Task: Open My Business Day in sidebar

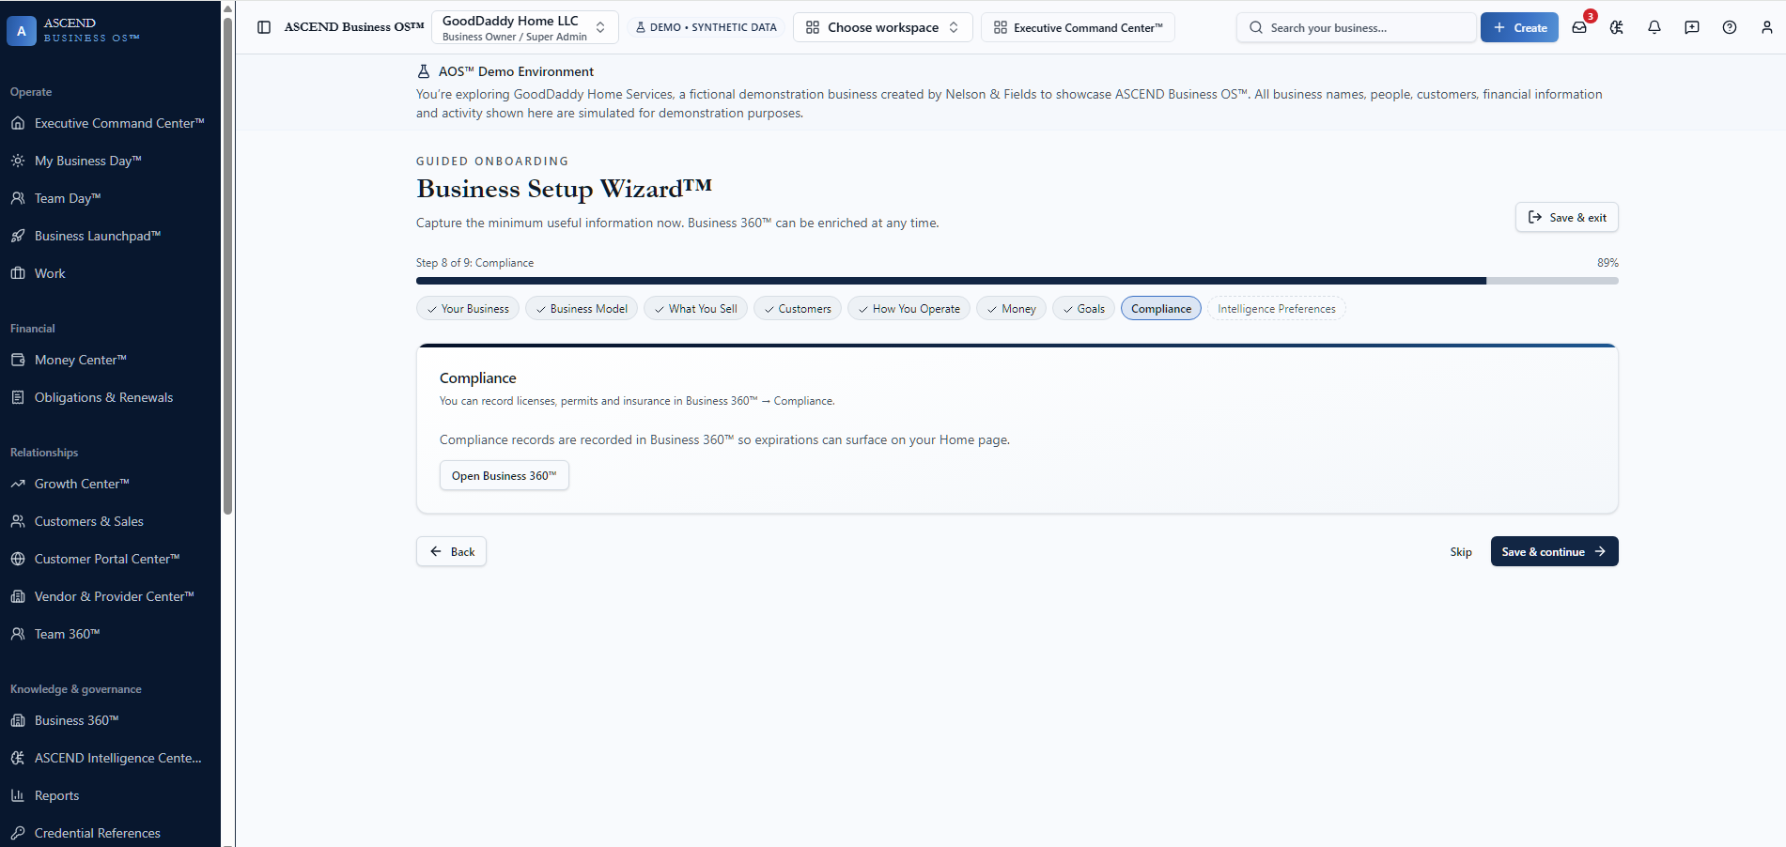Action: click(110, 161)
